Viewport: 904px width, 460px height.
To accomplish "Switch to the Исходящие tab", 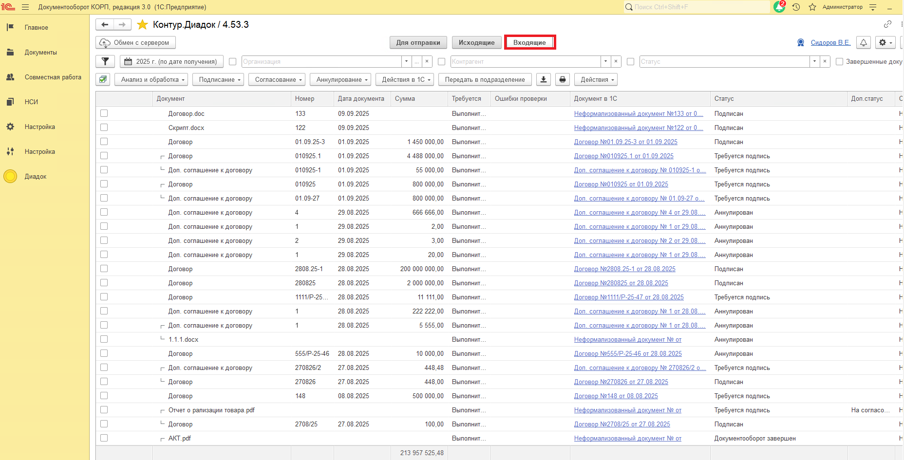I will tap(476, 42).
